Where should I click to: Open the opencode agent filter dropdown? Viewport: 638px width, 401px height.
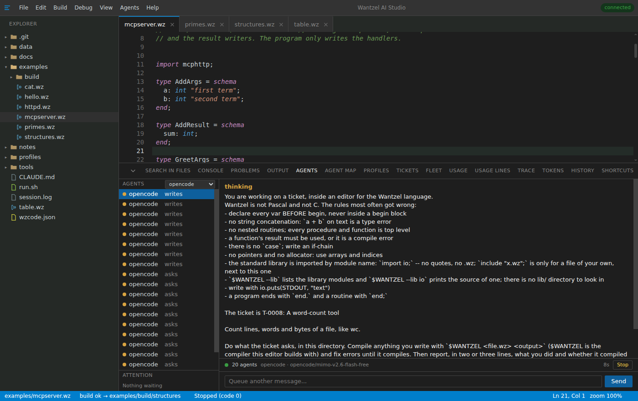(x=190, y=184)
